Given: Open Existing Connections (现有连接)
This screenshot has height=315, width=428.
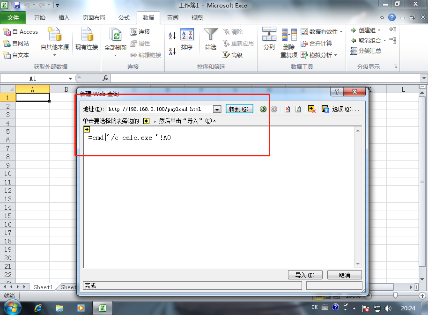Looking at the screenshot, I should 87,39.
